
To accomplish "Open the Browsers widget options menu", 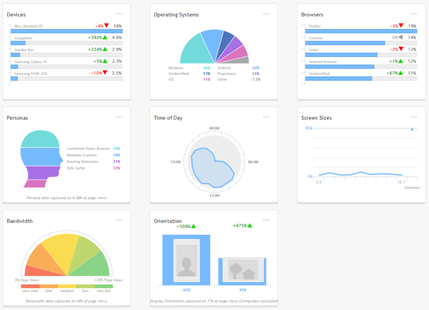I will pyautogui.click(x=414, y=13).
